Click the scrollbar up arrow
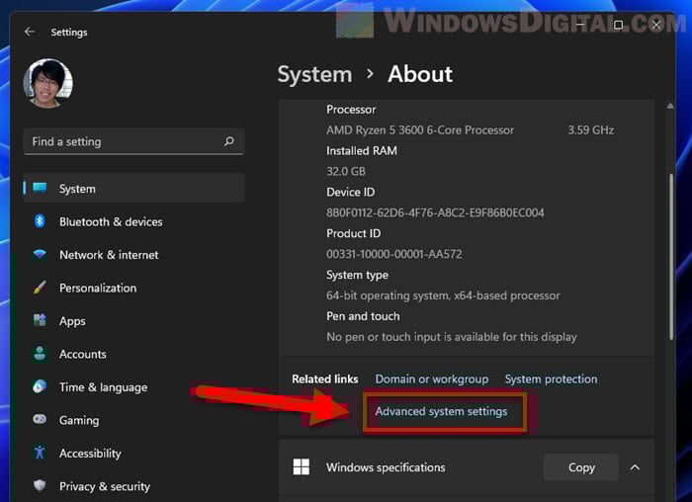 [x=670, y=106]
